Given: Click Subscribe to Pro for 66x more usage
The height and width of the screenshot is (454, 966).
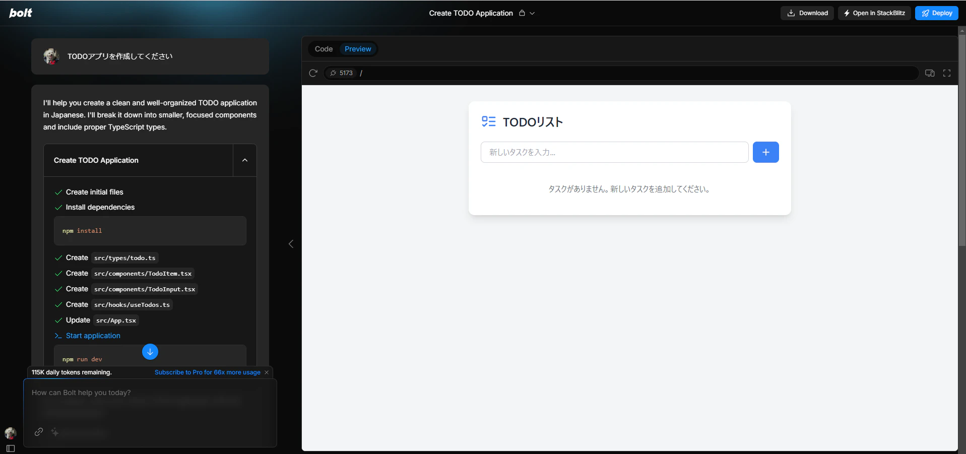Looking at the screenshot, I should click(x=208, y=372).
